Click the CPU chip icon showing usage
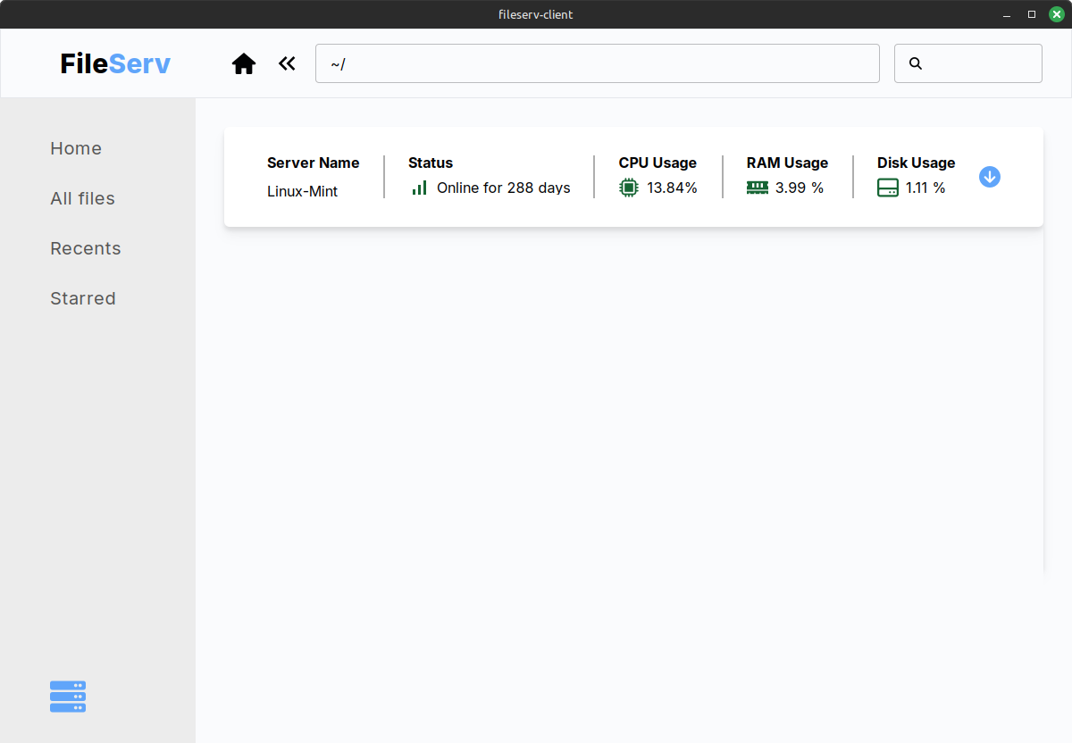This screenshot has height=743, width=1072. 628,188
